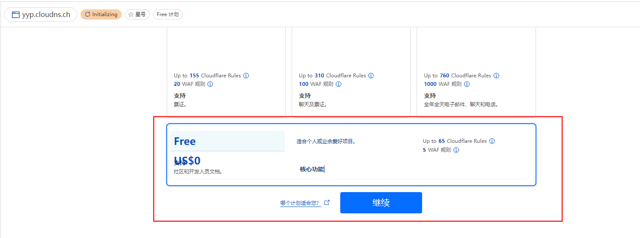640x238 pixels.
Task: Click the 1000 WAF 规则 text
Action: pos(443,84)
